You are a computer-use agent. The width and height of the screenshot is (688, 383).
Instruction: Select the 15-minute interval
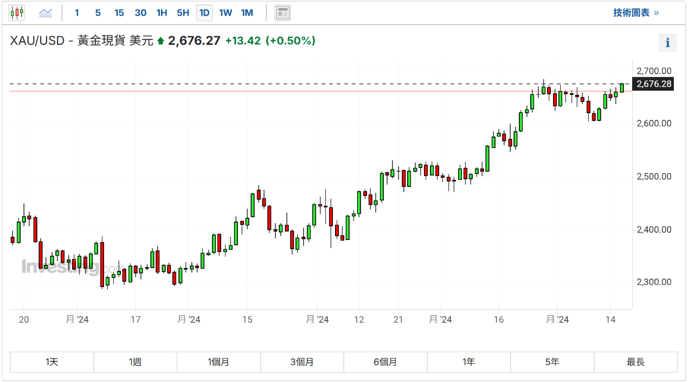click(x=119, y=12)
